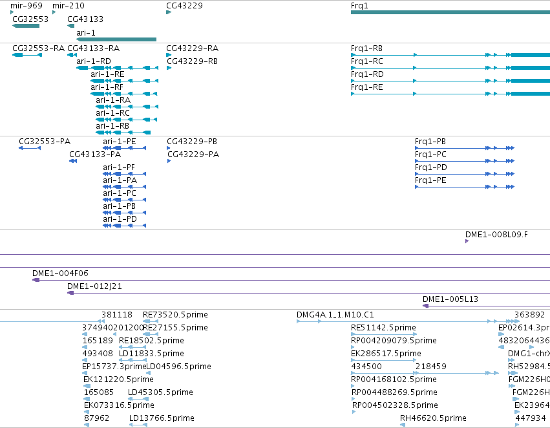This screenshot has width=550, height=428.
Task: Click the CG43133 gene arrow
Action: pos(71,26)
